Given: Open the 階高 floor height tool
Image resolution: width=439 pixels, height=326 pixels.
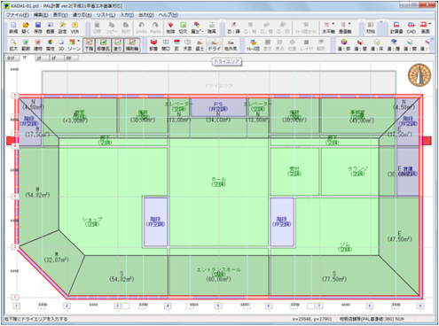Looking at the screenshot, I should 212,27.
